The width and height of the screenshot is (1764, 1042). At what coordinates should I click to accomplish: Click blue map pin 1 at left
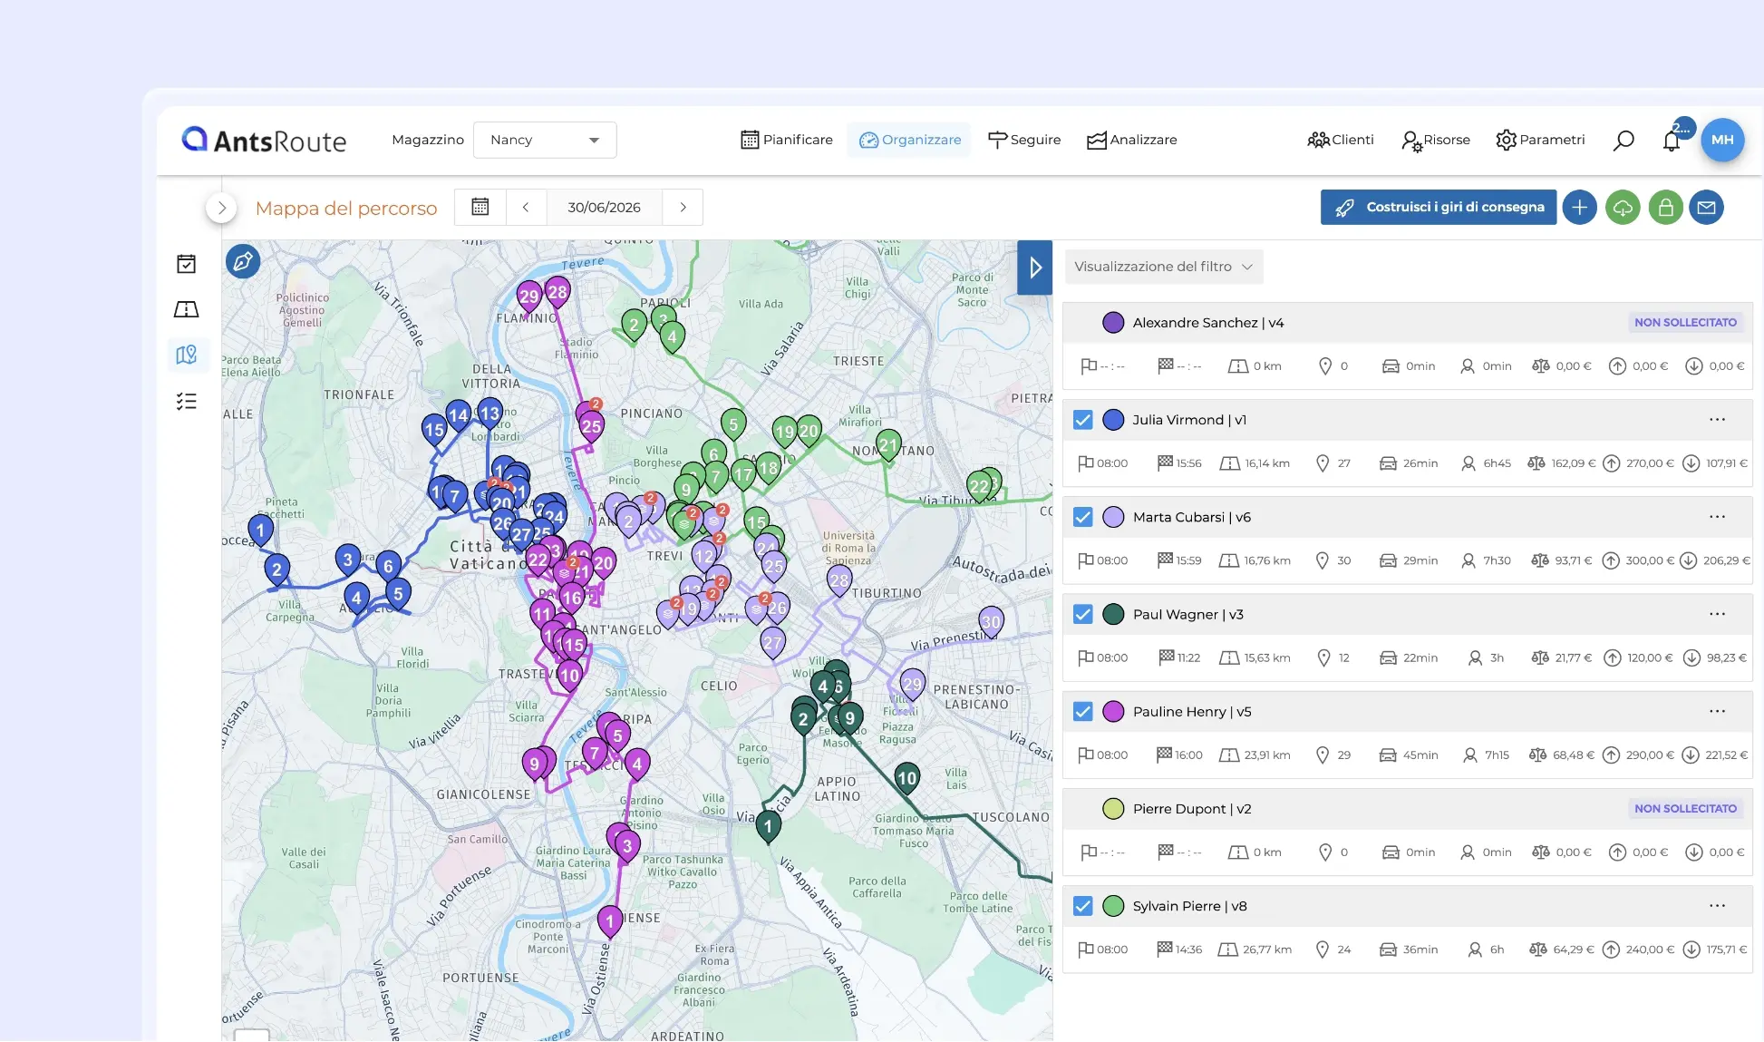pyautogui.click(x=260, y=530)
